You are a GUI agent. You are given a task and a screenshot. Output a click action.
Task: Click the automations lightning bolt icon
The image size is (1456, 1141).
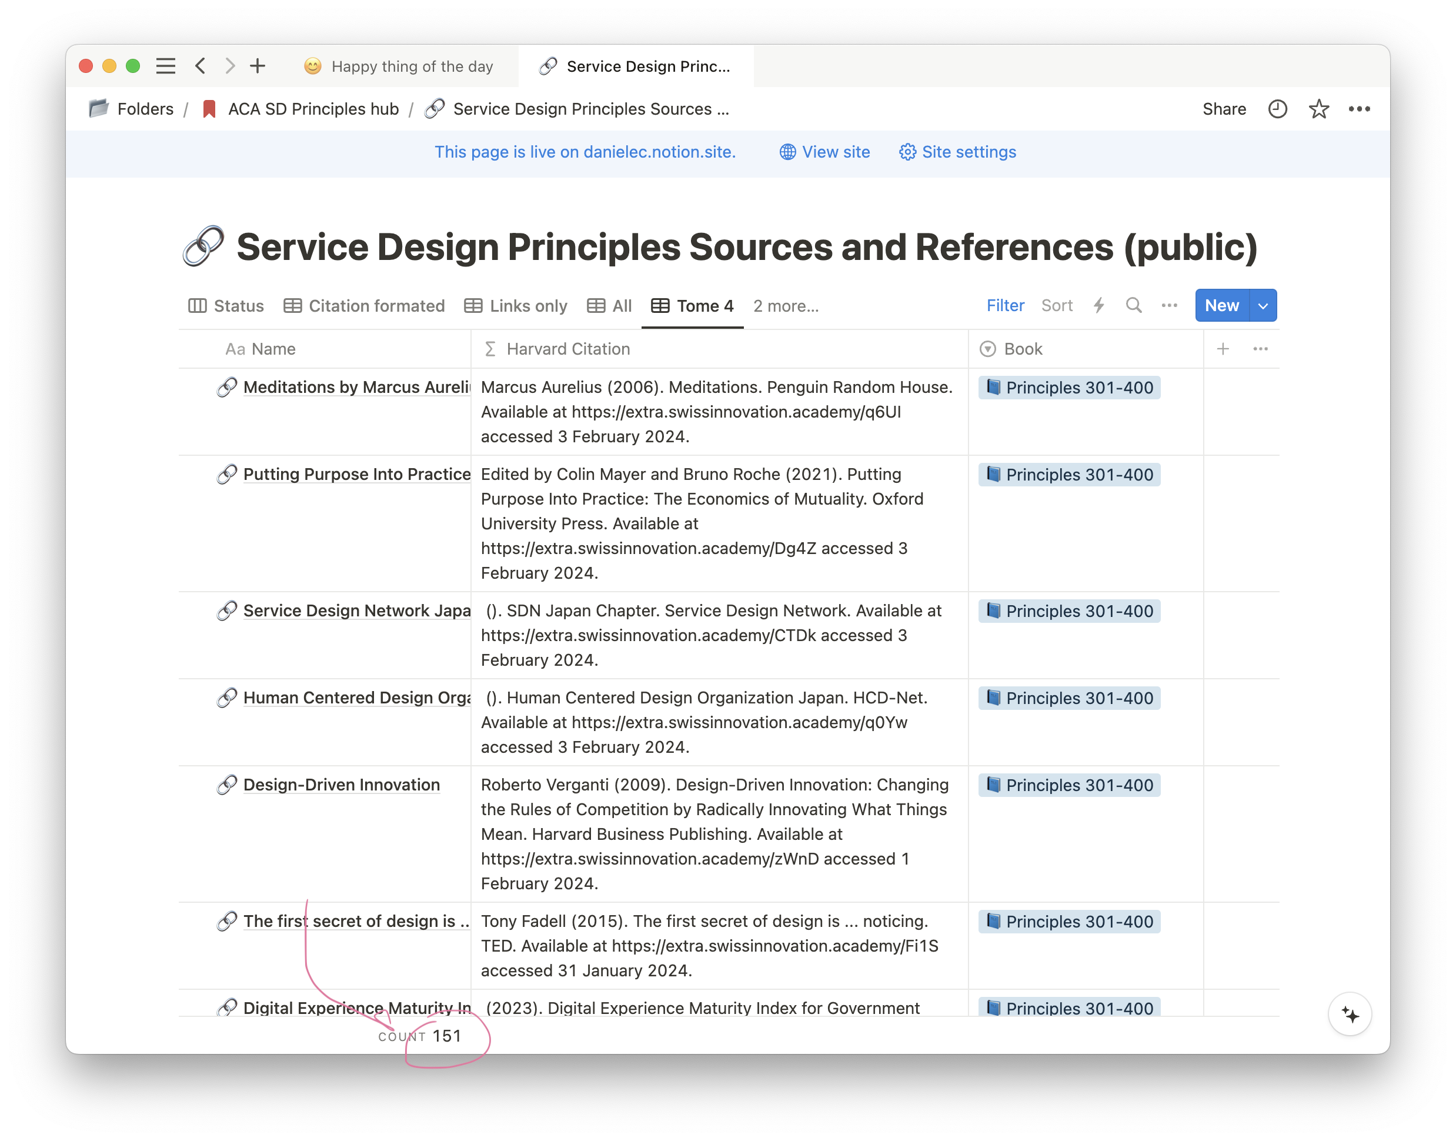point(1098,305)
